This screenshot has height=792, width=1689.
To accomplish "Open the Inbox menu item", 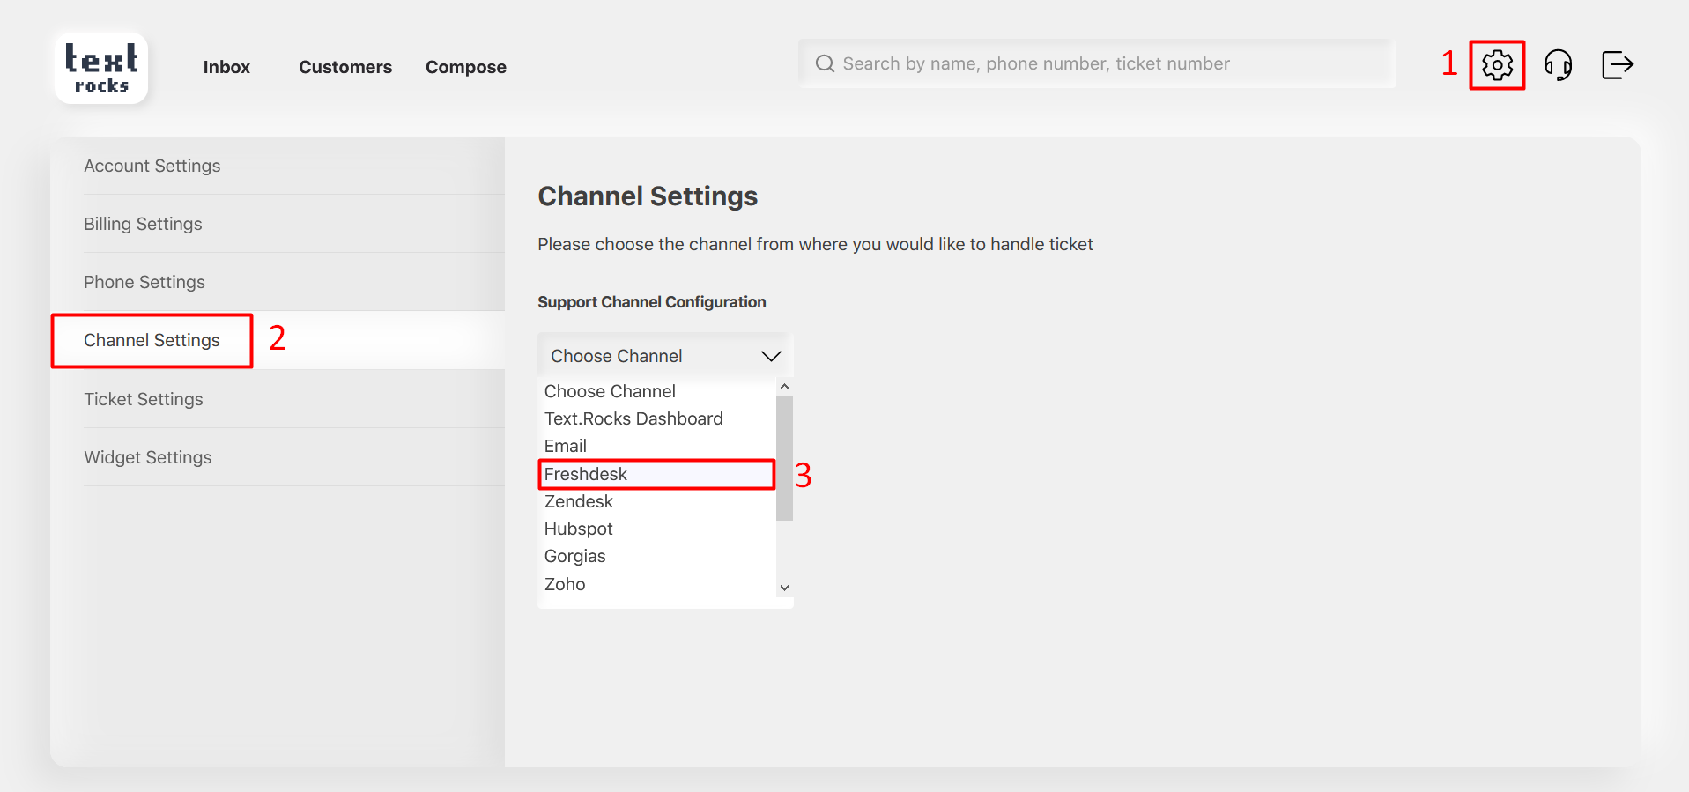I will coord(226,67).
